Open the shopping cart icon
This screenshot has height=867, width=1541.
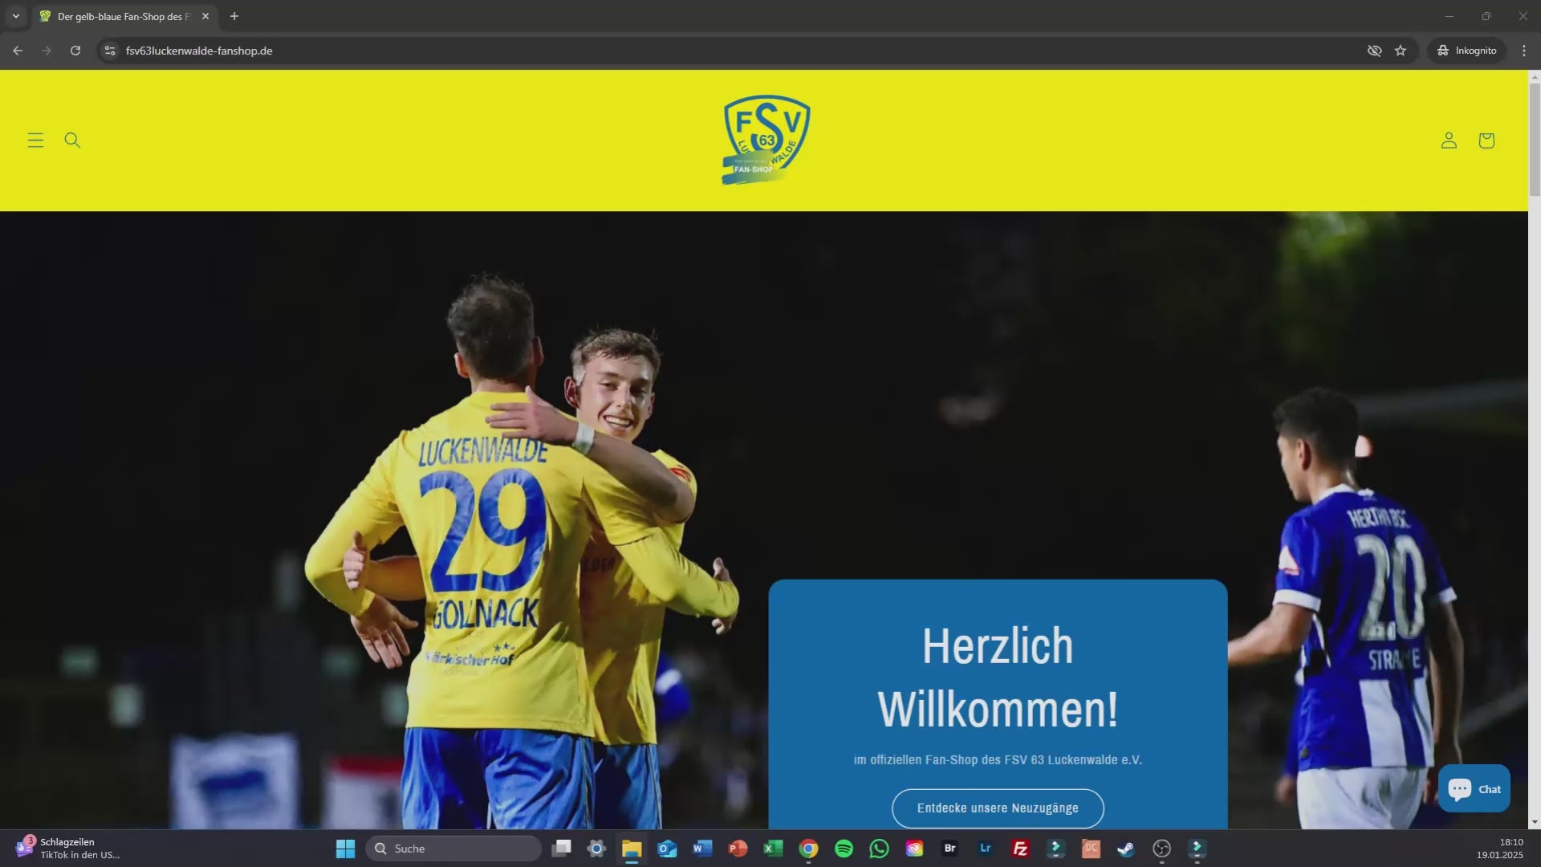click(1486, 140)
